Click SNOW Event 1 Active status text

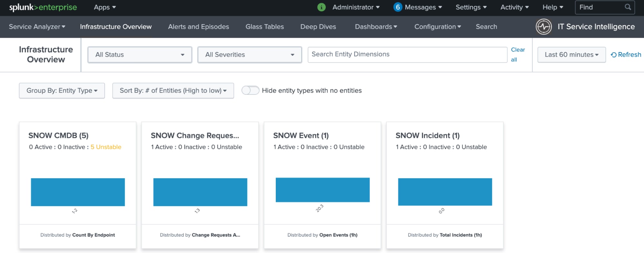[284, 147]
